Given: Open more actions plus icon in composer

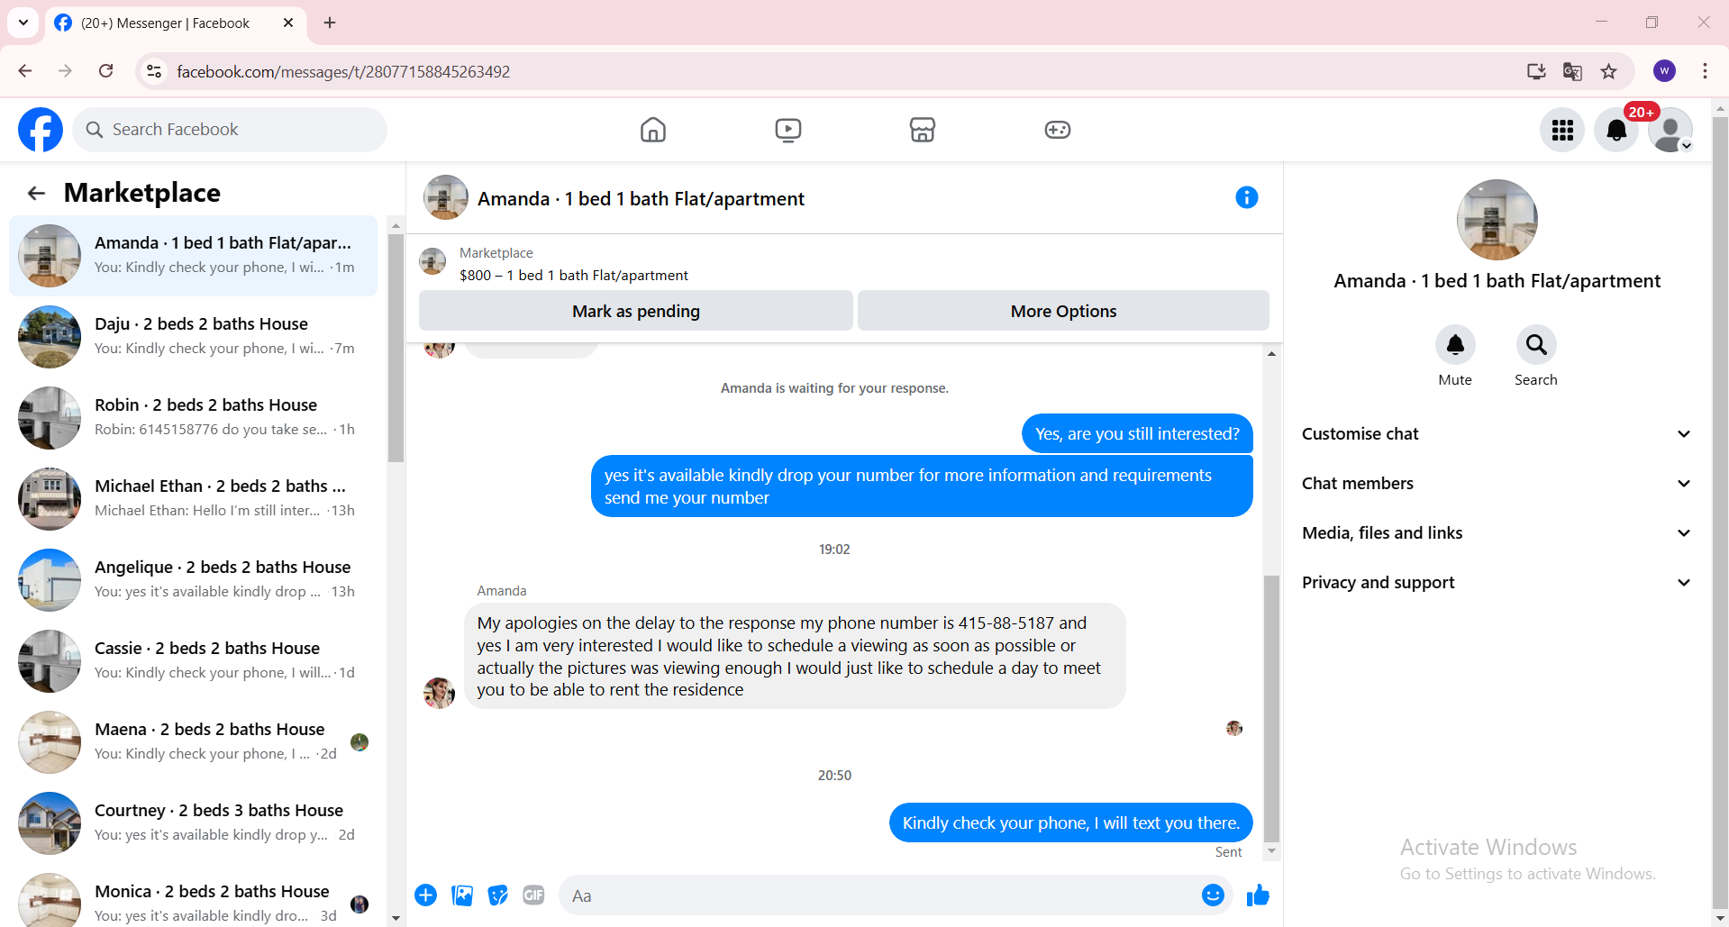Looking at the screenshot, I should click(426, 895).
